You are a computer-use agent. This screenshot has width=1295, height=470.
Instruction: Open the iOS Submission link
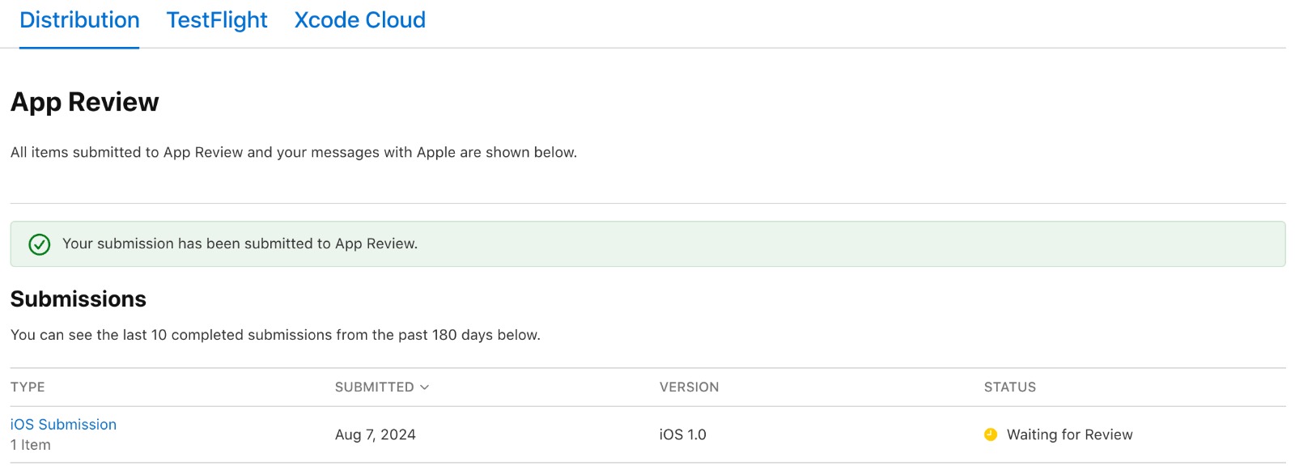(x=63, y=425)
